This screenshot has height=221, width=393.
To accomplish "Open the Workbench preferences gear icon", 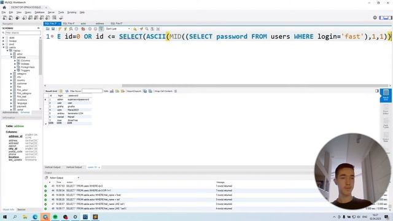I will click(375, 18).
